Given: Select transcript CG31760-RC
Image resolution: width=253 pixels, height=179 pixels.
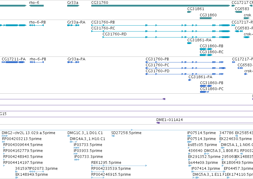Looking at the screenshot, I should [x=161, y=31].
